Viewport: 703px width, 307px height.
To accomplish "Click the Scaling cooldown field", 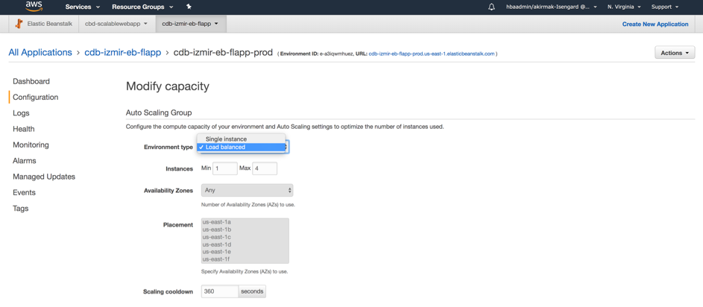I will point(220,291).
